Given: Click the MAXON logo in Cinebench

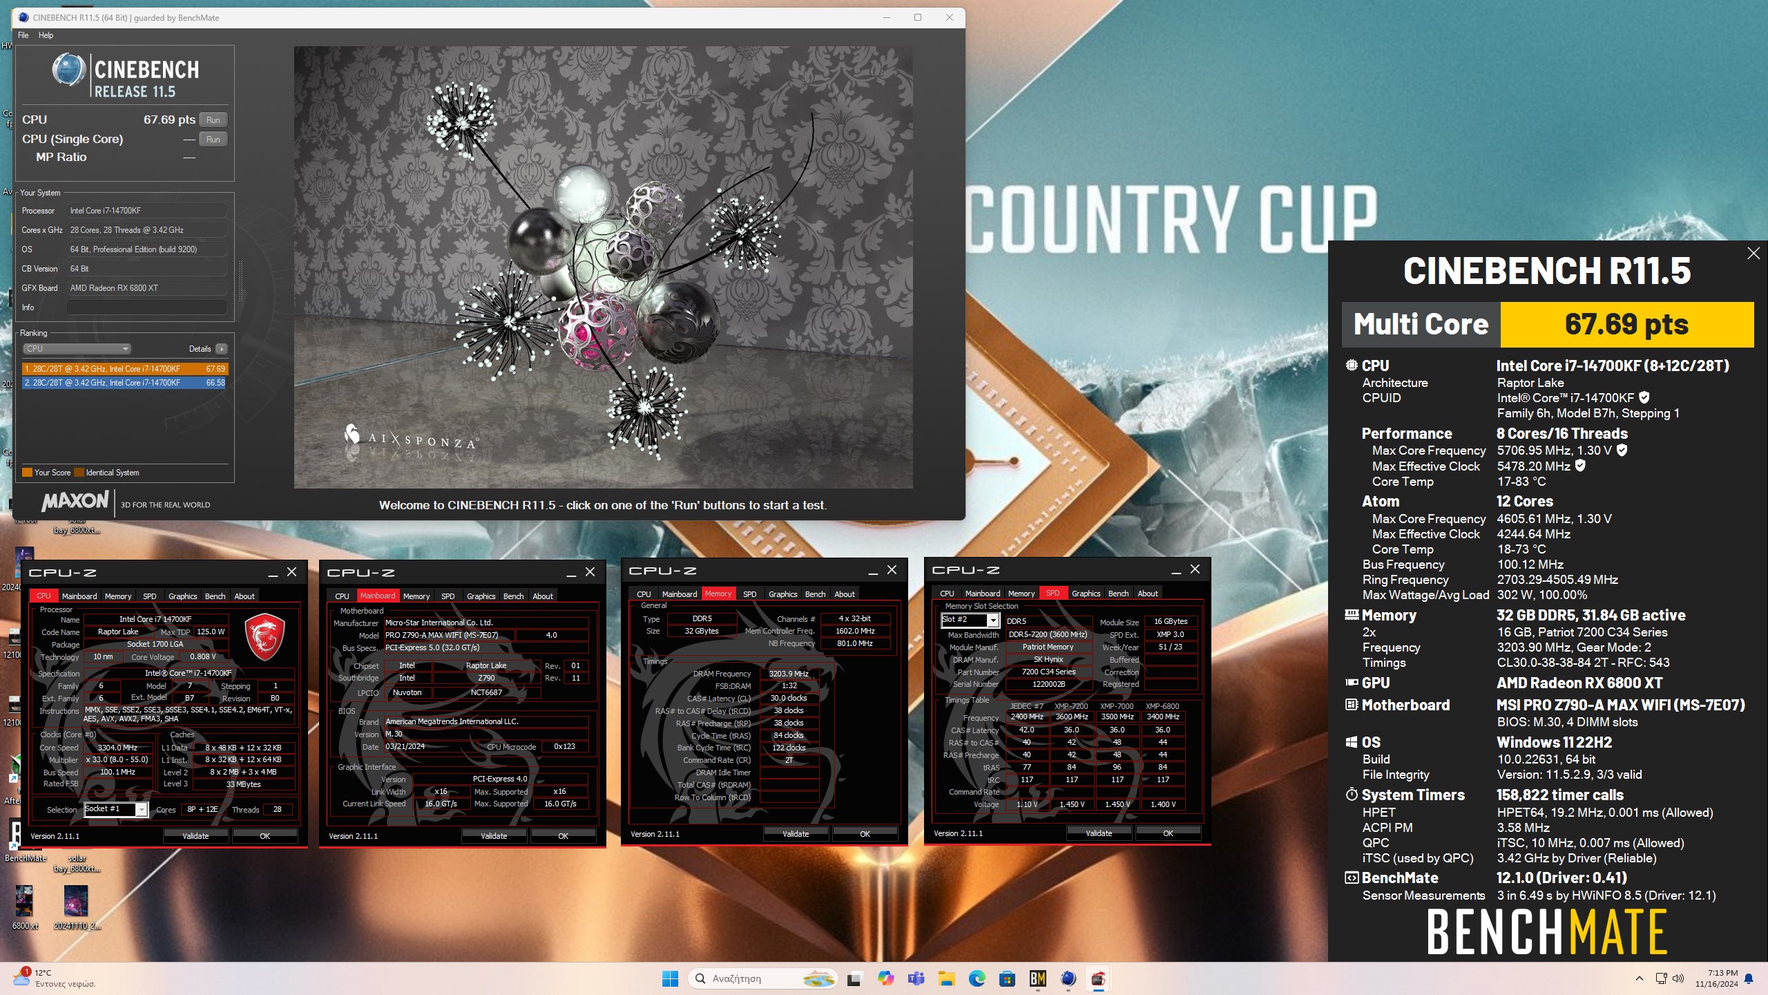Looking at the screenshot, I should coord(75,501).
